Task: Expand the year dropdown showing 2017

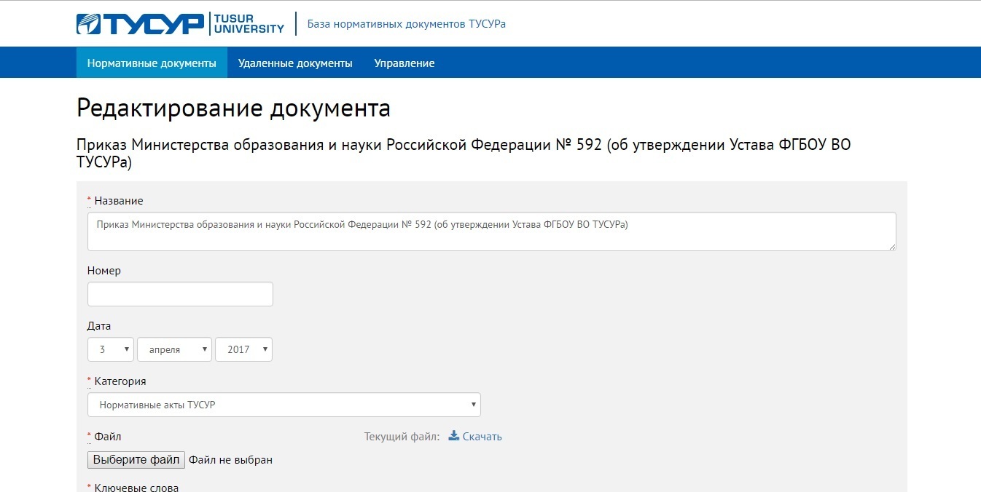Action: tap(243, 349)
